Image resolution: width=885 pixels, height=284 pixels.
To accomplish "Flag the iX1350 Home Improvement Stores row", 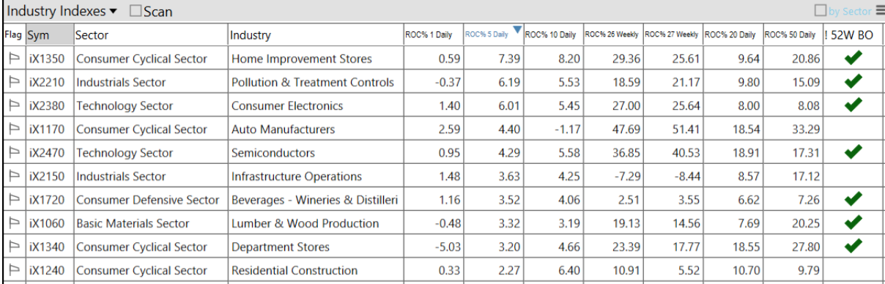I will coord(12,59).
